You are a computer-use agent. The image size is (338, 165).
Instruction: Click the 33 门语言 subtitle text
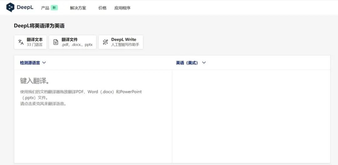tap(35, 45)
